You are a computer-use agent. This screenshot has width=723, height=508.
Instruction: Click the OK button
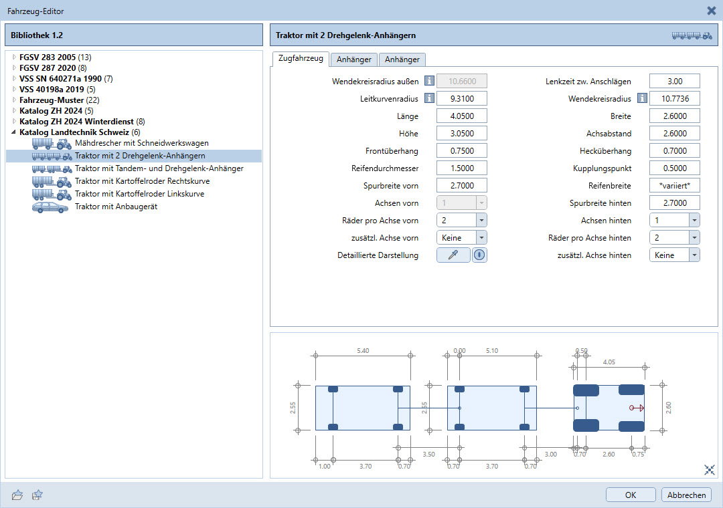pos(631,495)
